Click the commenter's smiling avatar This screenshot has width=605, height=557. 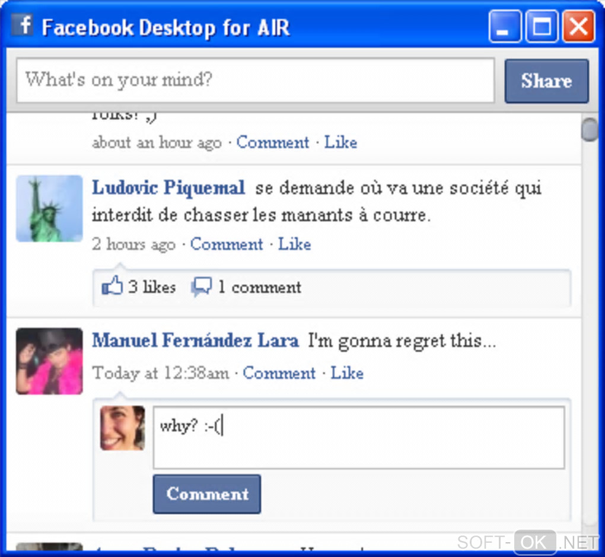pyautogui.click(x=123, y=428)
